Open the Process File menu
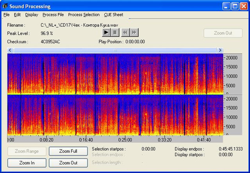Screen dimensions: 250x173 tap(53, 15)
